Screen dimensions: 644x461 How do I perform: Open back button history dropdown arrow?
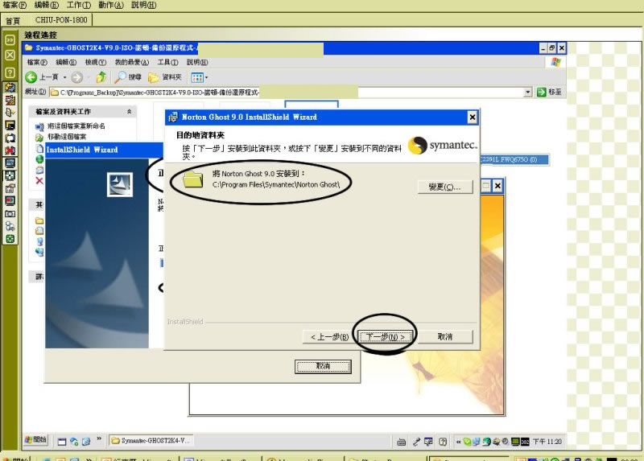65,77
